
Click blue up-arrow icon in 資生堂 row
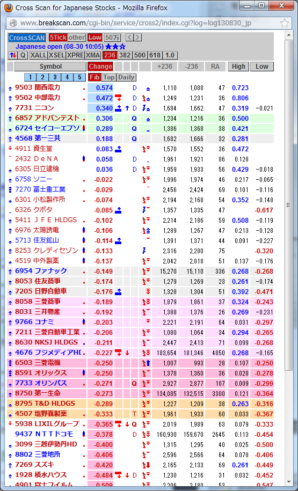(x=118, y=149)
